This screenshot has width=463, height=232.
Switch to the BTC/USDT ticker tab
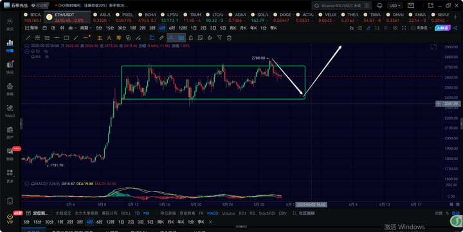(x=33, y=17)
